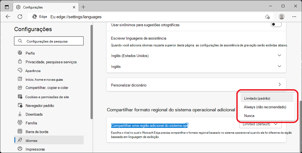Select Always (não recomendado) option

267,107
